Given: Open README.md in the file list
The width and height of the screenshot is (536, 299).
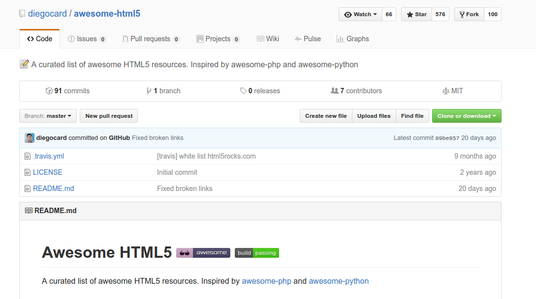Looking at the screenshot, I should (x=53, y=189).
